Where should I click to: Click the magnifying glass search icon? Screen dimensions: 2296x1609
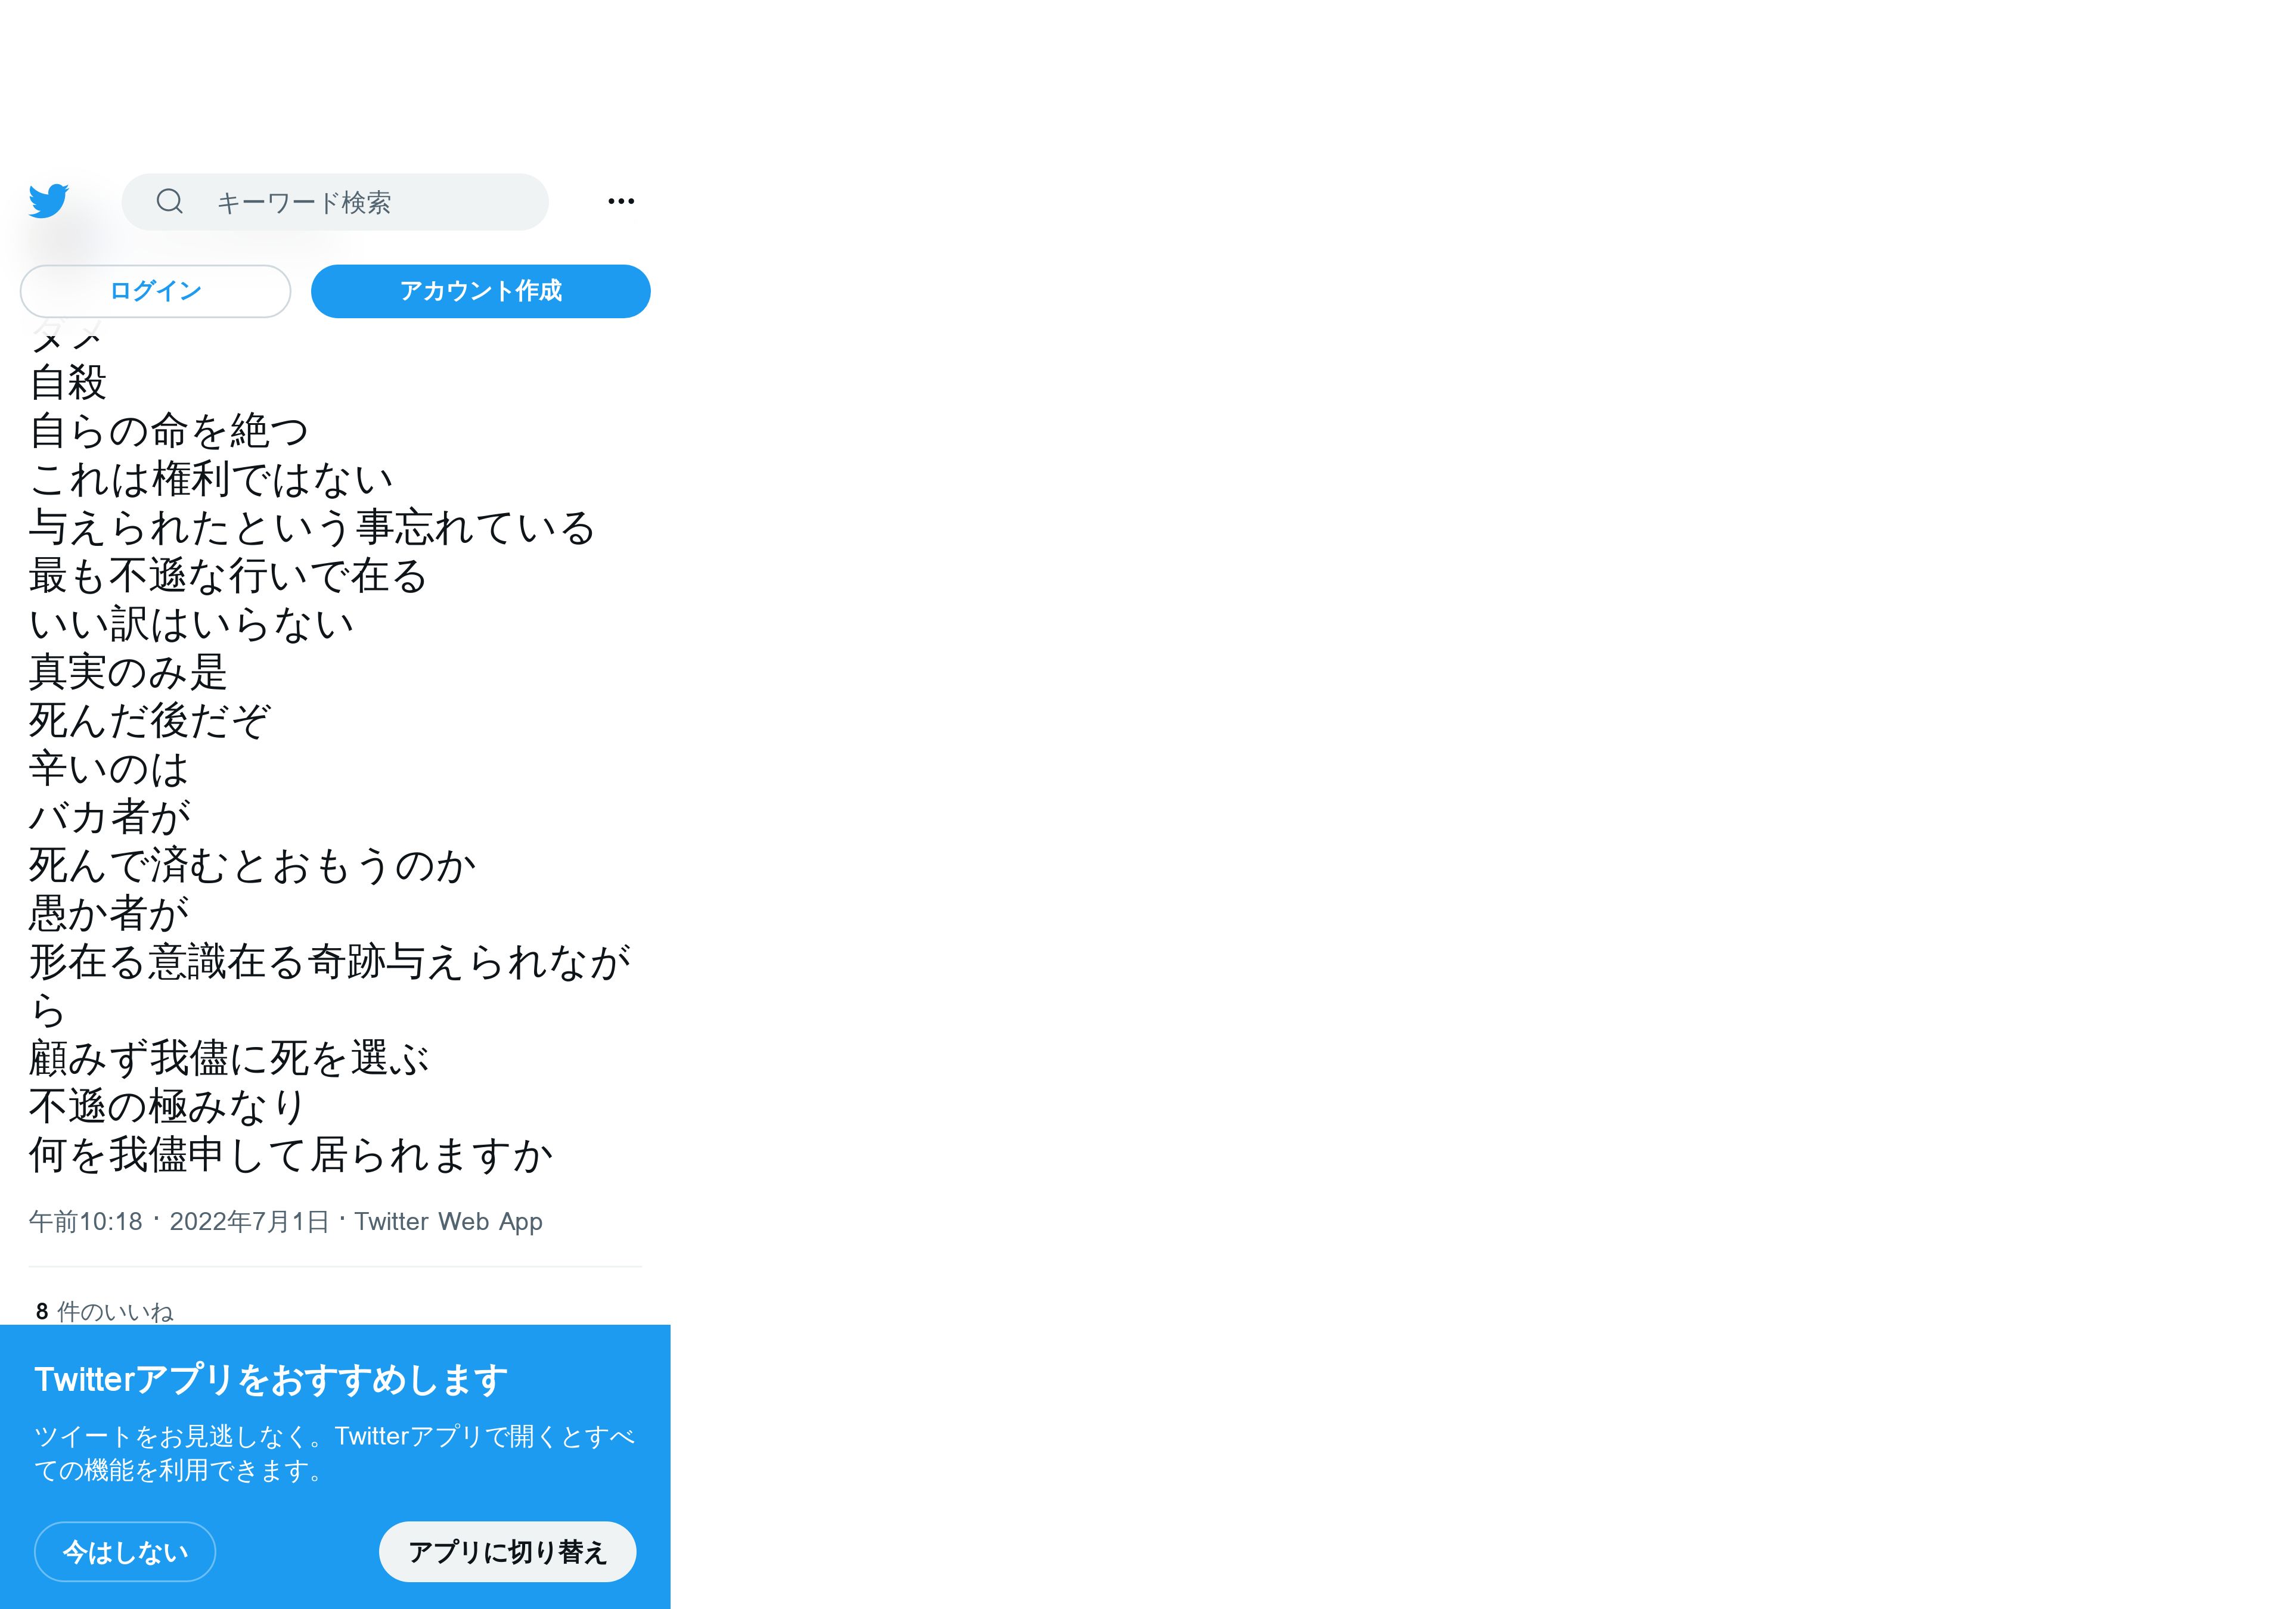click(170, 201)
